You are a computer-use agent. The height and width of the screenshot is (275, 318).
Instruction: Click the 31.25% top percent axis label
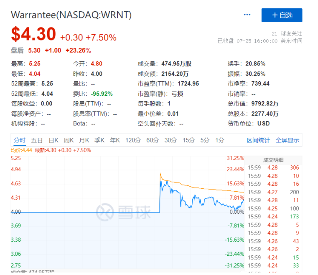[x=235, y=158]
